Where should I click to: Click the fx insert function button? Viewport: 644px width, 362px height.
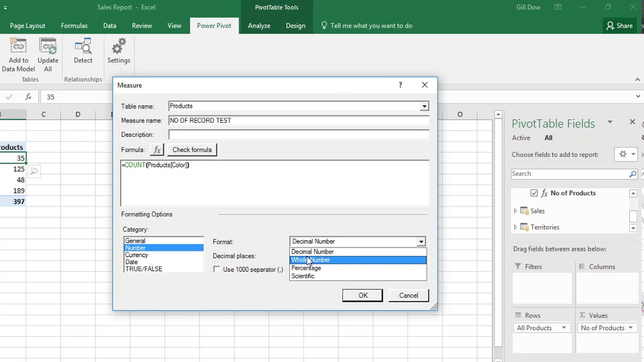157,150
